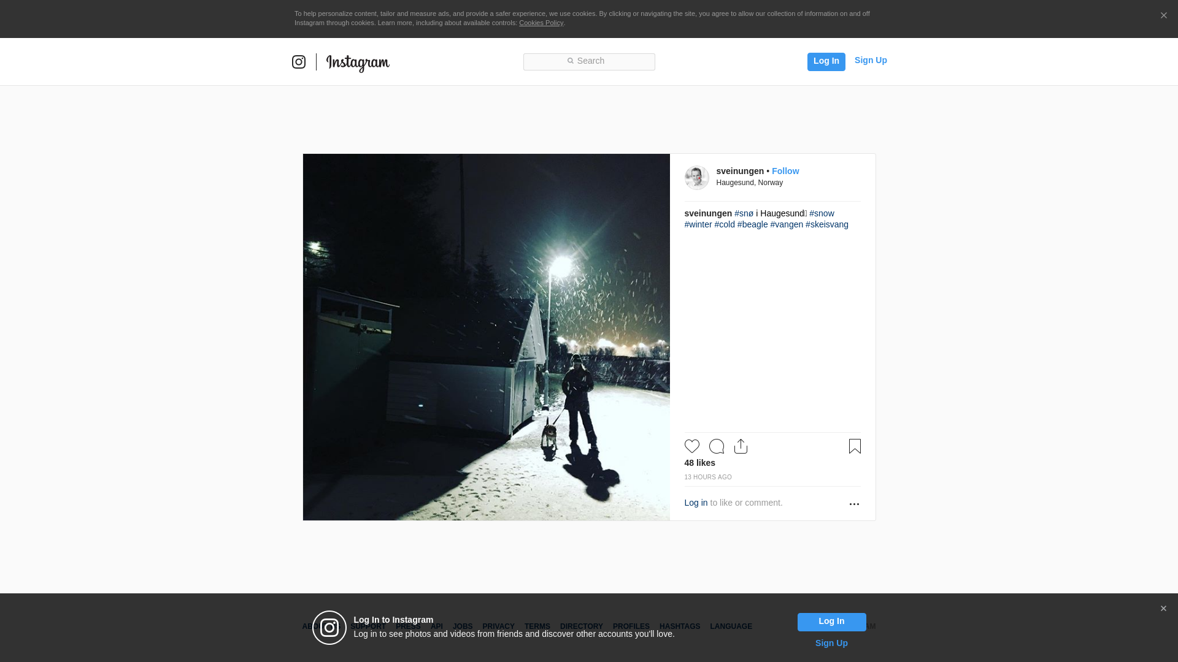The image size is (1178, 662).
Task: Open the JOBS footer link
Action: tap(462, 626)
